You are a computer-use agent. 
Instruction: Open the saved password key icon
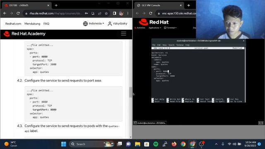pos(87,13)
